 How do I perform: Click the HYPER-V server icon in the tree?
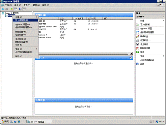click(6, 16)
